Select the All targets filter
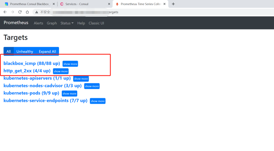Image resolution: width=274 pixels, height=151 pixels. pos(9,51)
